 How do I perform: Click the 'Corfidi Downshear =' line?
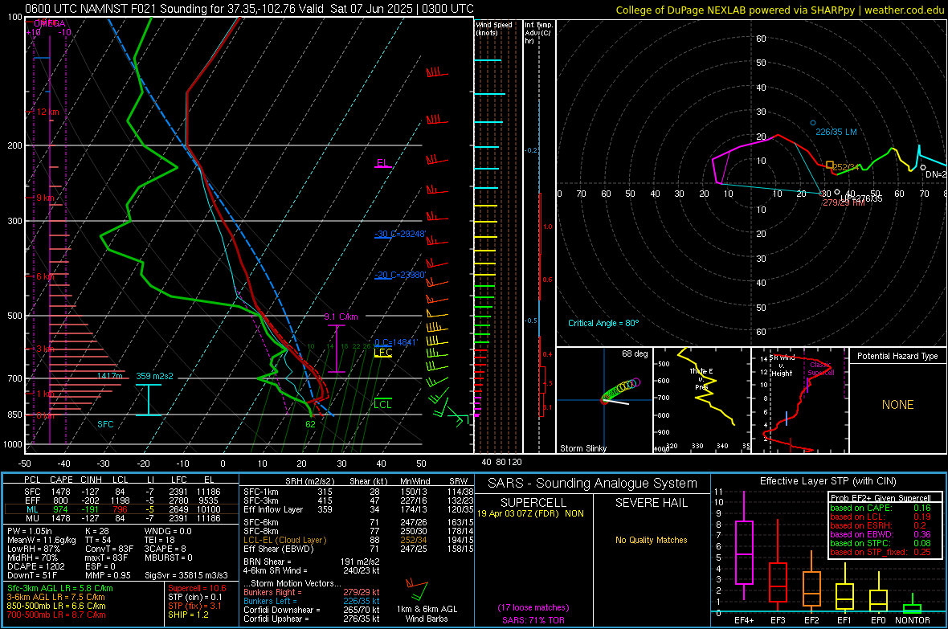(x=312, y=610)
